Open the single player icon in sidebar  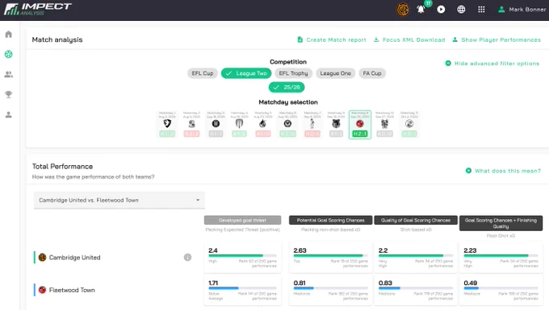pos(9,114)
